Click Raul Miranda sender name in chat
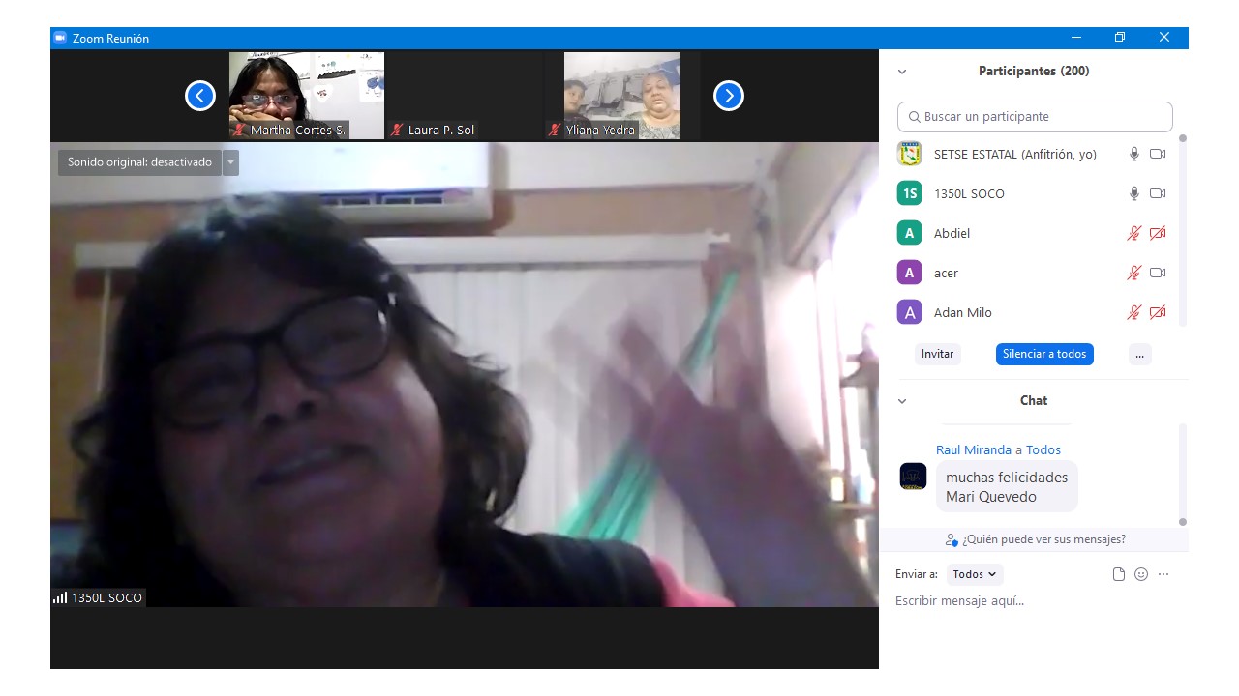The height and width of the screenshot is (696, 1239). [974, 450]
